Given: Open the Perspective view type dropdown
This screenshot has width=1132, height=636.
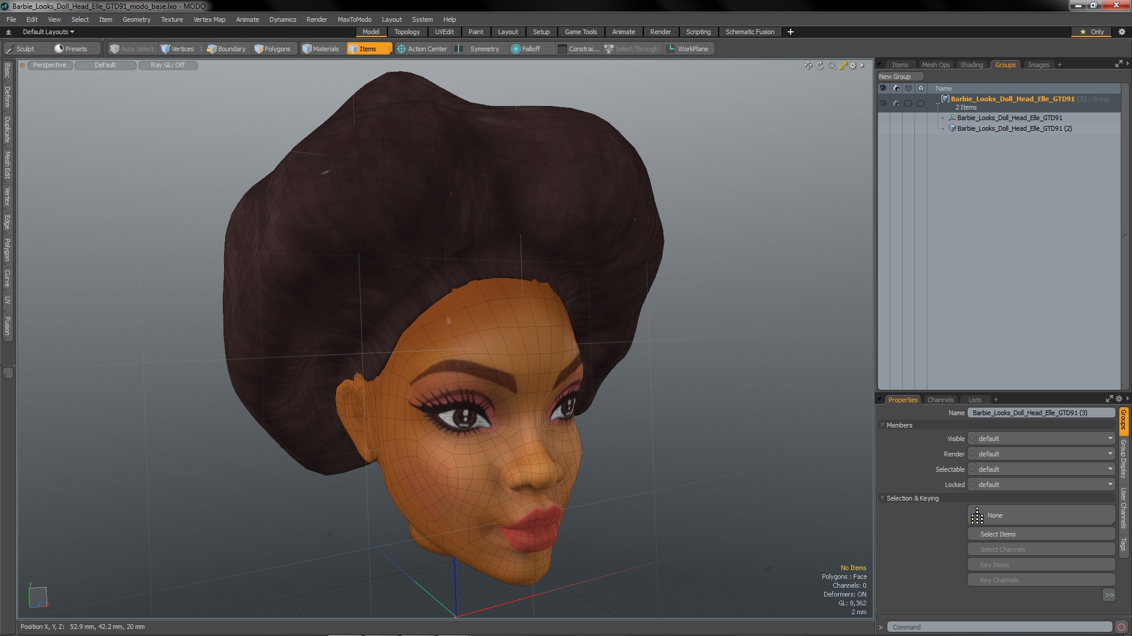Looking at the screenshot, I should pyautogui.click(x=50, y=65).
